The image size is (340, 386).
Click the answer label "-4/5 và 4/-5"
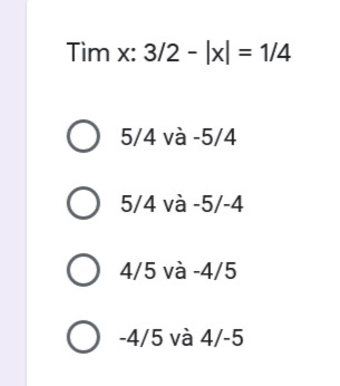182,338
